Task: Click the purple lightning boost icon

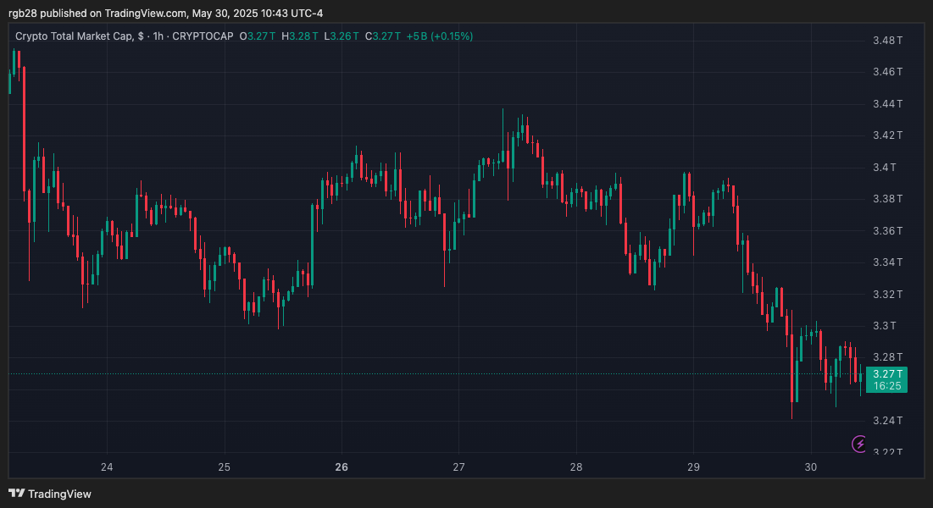Action: 858,444
